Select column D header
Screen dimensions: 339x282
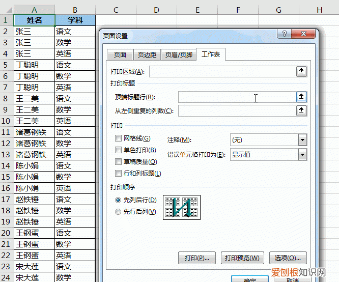coord(157,10)
